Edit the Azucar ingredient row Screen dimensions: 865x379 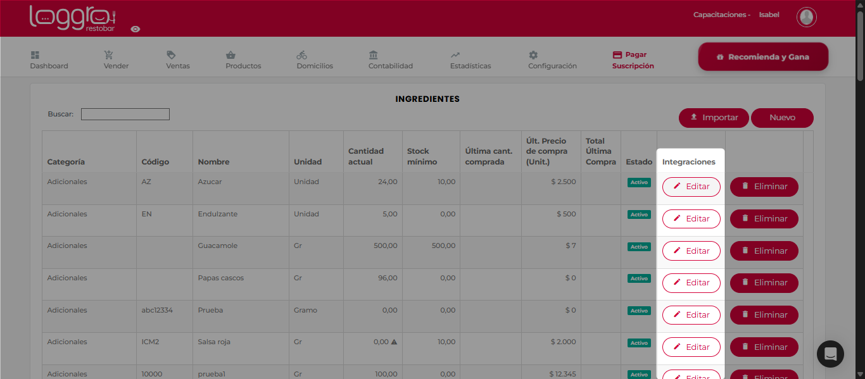691,187
